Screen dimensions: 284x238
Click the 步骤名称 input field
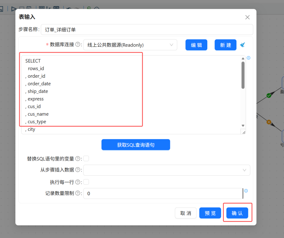pos(147,29)
